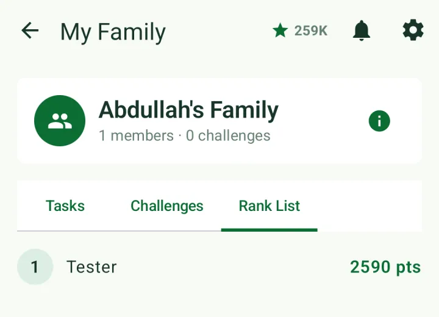
Task: Switch to the Tasks tab
Action: pyautogui.click(x=65, y=206)
